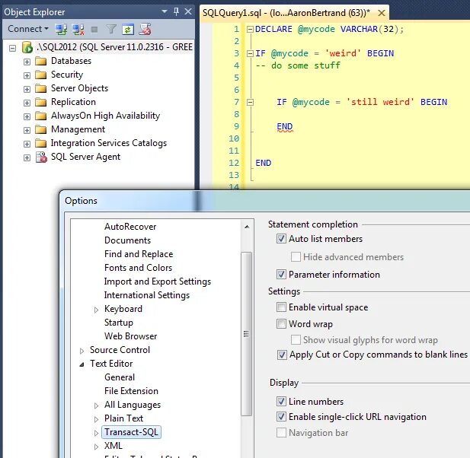Toggle Auto list members checkbox
Image resolution: width=470 pixels, height=458 pixels.
click(281, 239)
